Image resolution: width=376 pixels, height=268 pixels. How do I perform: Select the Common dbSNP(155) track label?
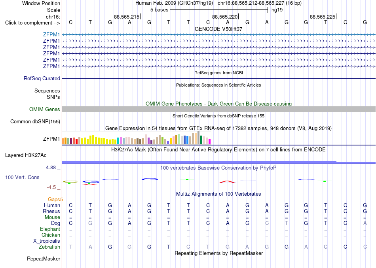[x=35, y=122]
